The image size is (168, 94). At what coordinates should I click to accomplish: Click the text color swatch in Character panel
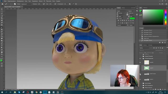132,19
